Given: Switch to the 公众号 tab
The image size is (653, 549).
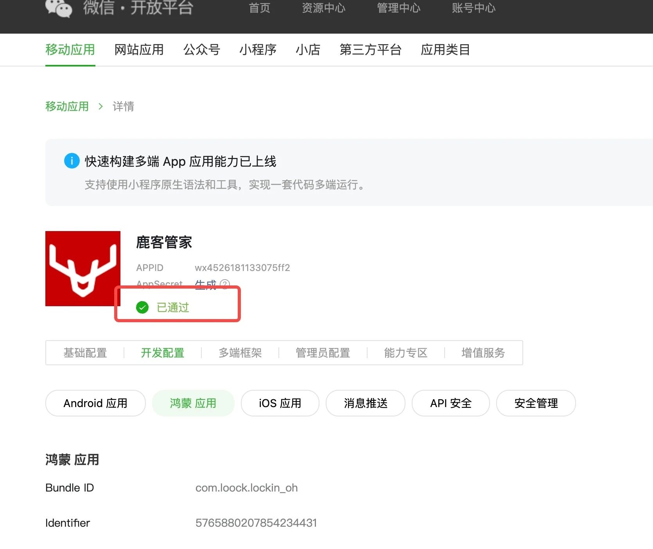Looking at the screenshot, I should 202,50.
